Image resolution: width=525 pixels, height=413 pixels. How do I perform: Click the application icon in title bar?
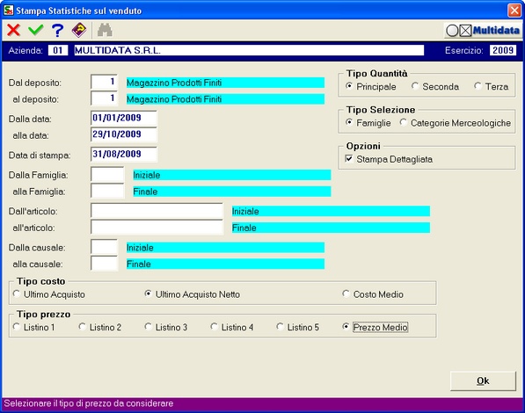coord(9,11)
